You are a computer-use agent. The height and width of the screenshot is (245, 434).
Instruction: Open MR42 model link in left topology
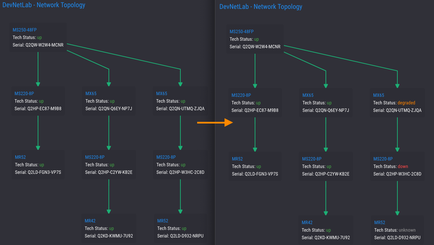pyautogui.click(x=90, y=221)
